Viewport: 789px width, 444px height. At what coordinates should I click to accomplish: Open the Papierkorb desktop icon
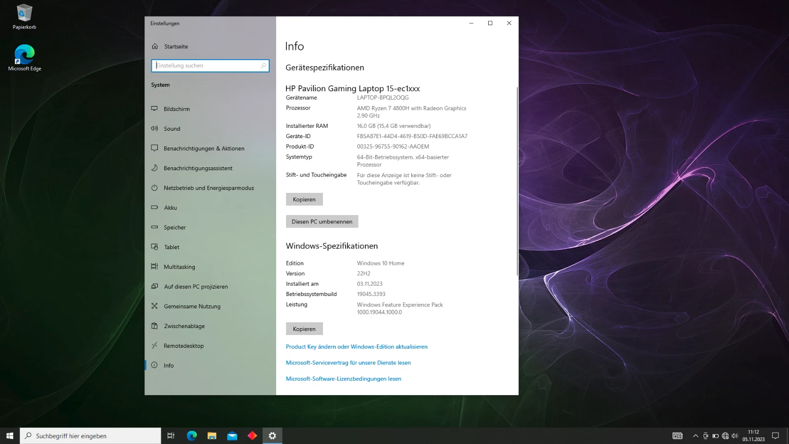tap(24, 17)
